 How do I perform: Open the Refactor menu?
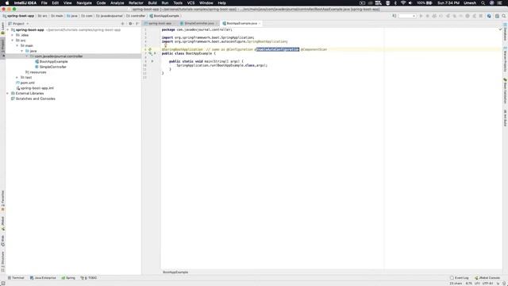point(136,3)
